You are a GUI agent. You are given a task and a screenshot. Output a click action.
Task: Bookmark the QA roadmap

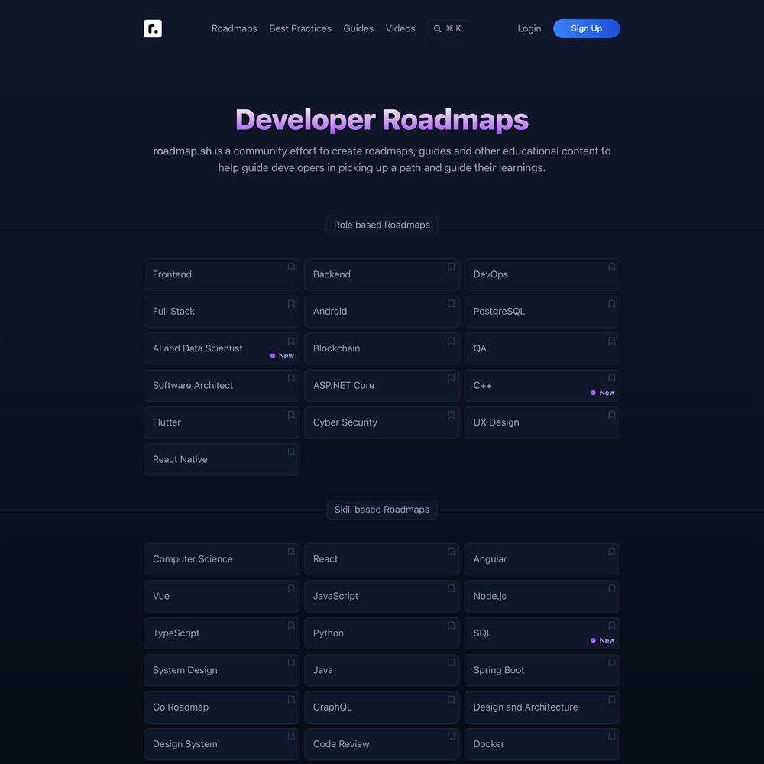pos(611,341)
